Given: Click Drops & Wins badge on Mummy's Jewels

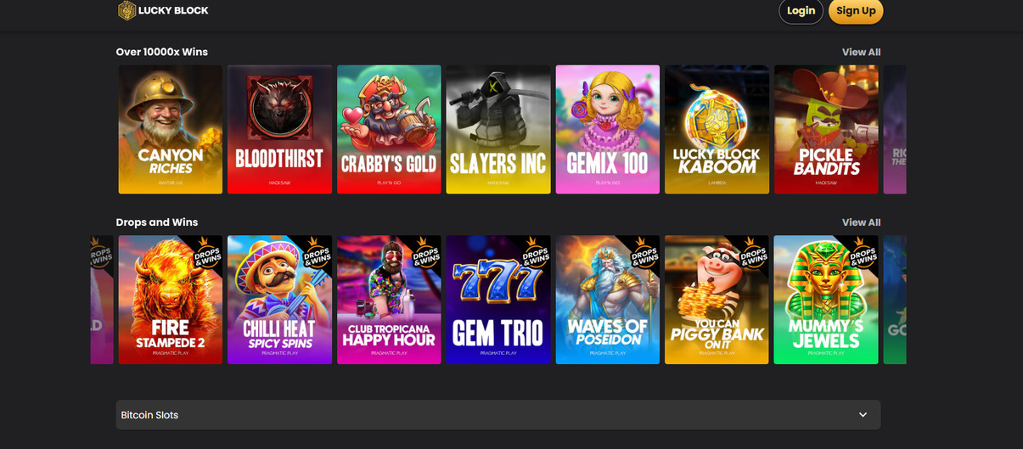Looking at the screenshot, I should coord(863,253).
